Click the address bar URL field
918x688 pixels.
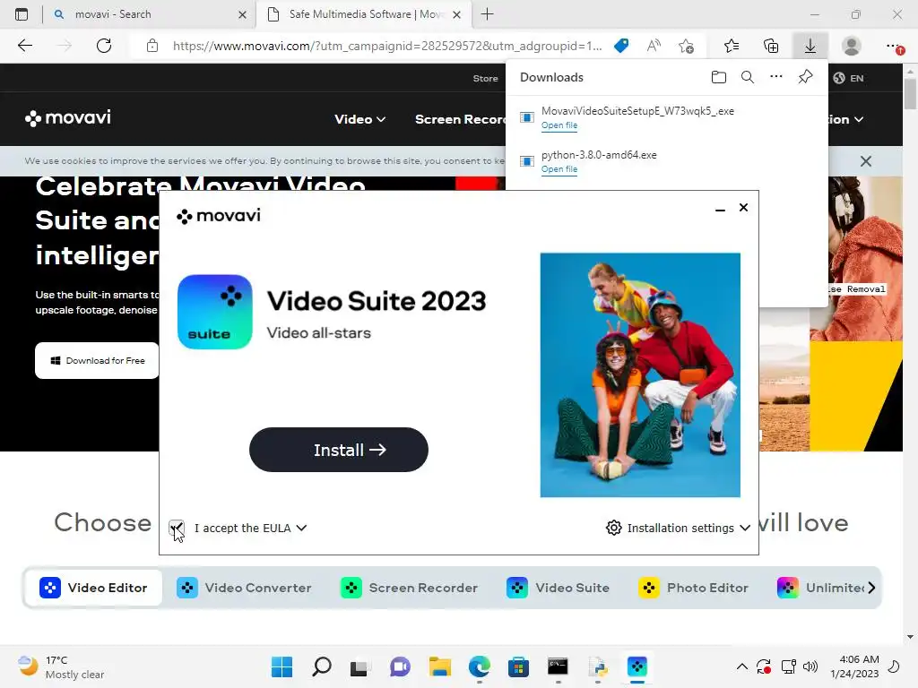386,46
